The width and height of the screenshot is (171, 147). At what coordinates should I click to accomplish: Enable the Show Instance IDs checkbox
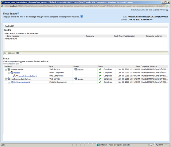point(21,63)
